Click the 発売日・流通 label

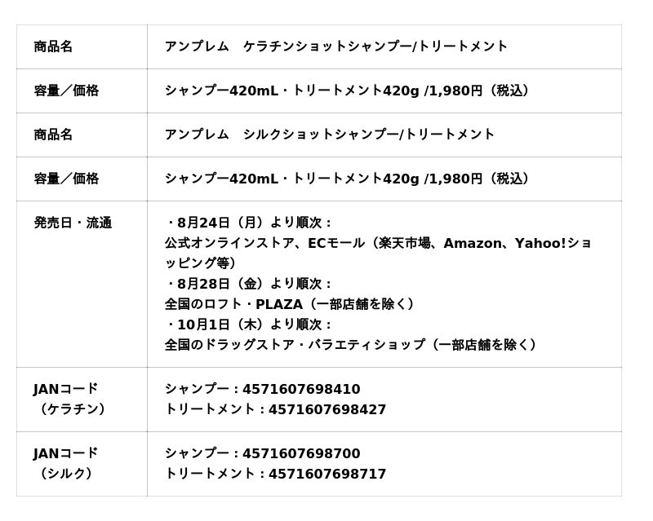click(73, 223)
